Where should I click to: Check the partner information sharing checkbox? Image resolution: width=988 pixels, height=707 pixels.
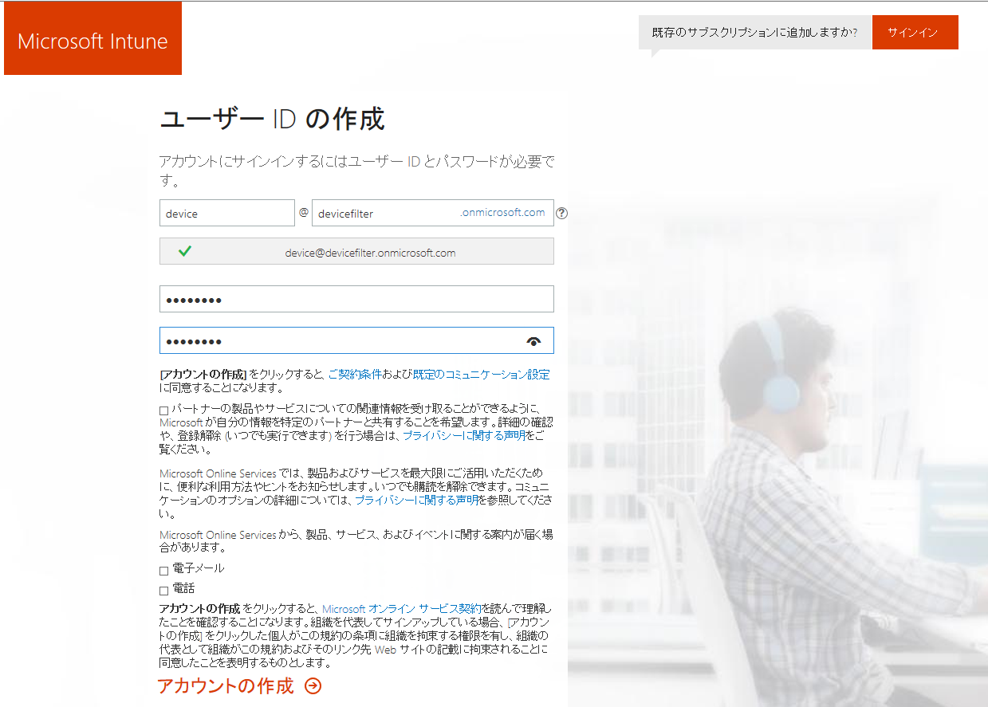(164, 410)
